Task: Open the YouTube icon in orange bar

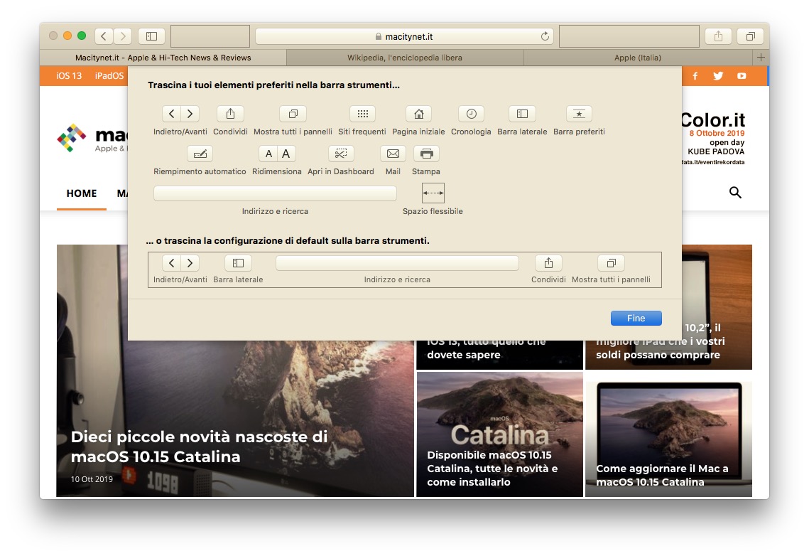Action: [x=742, y=76]
